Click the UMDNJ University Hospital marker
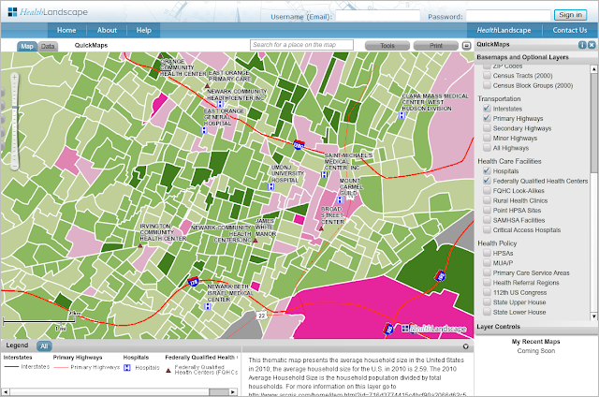Viewport: 599px width, 397px height. point(271,186)
